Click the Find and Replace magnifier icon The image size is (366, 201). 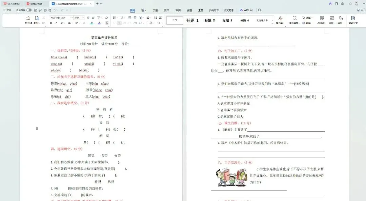[x=294, y=18]
